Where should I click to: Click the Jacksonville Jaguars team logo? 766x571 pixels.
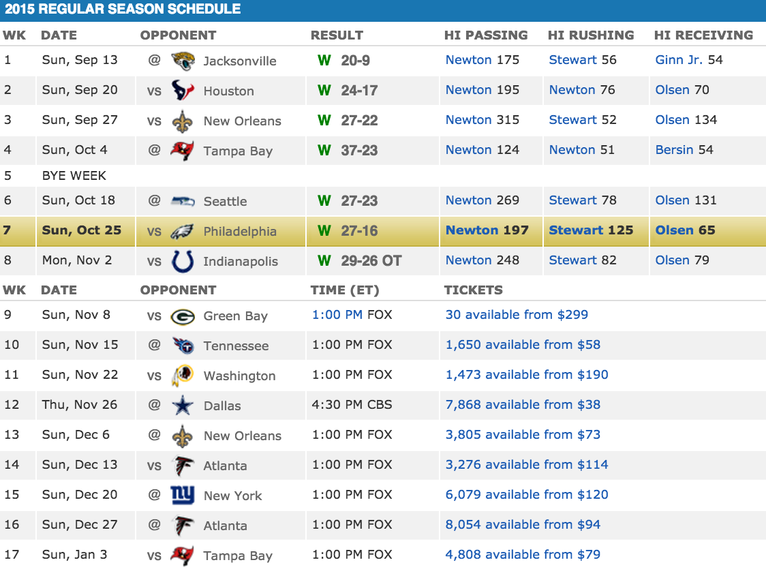pos(183,61)
